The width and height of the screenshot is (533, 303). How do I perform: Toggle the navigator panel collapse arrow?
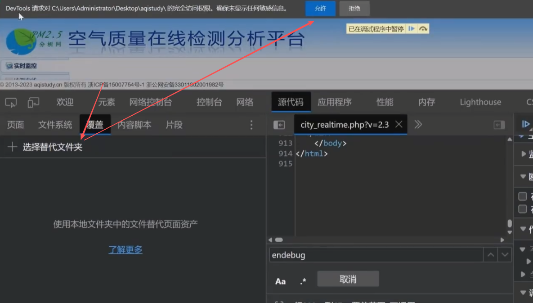pos(279,125)
